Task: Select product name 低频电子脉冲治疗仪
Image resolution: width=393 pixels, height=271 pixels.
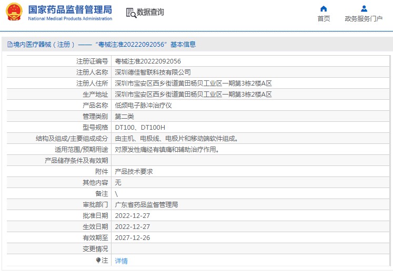Action: point(143,106)
